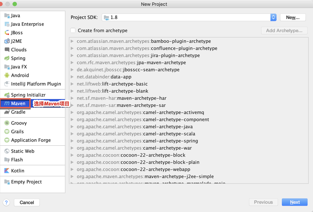Click the Maven m icon
The height and width of the screenshot is (212, 313).
click(7, 103)
